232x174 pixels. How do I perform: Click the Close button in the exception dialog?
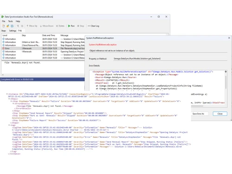point(220,114)
